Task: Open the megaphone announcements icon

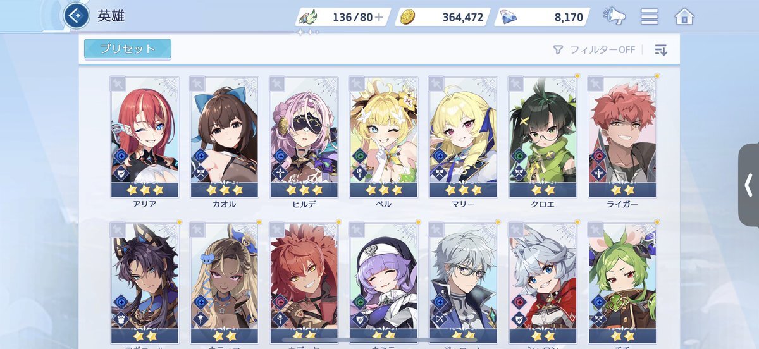Action: (614, 16)
